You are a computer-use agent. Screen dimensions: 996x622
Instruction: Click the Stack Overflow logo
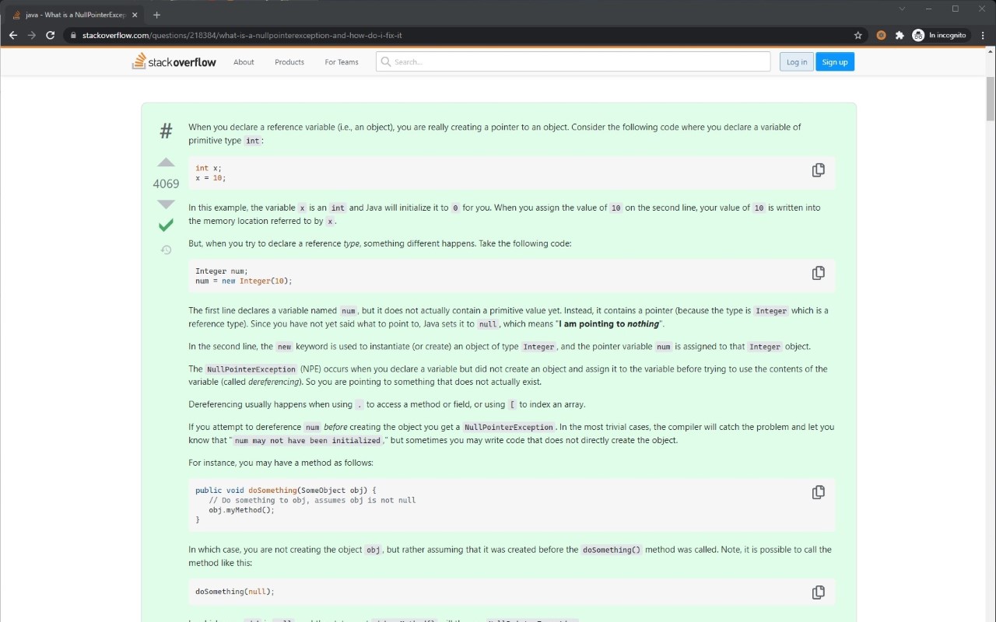click(x=174, y=61)
